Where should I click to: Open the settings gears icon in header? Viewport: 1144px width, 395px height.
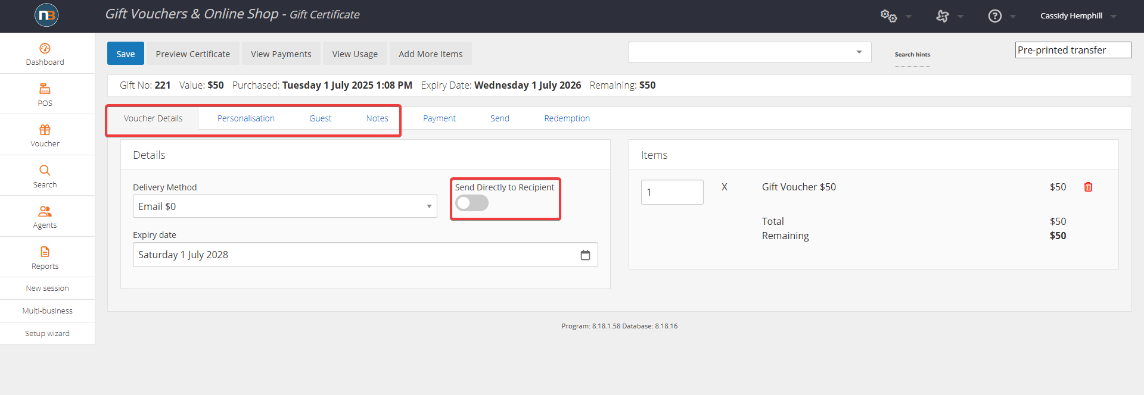(888, 16)
